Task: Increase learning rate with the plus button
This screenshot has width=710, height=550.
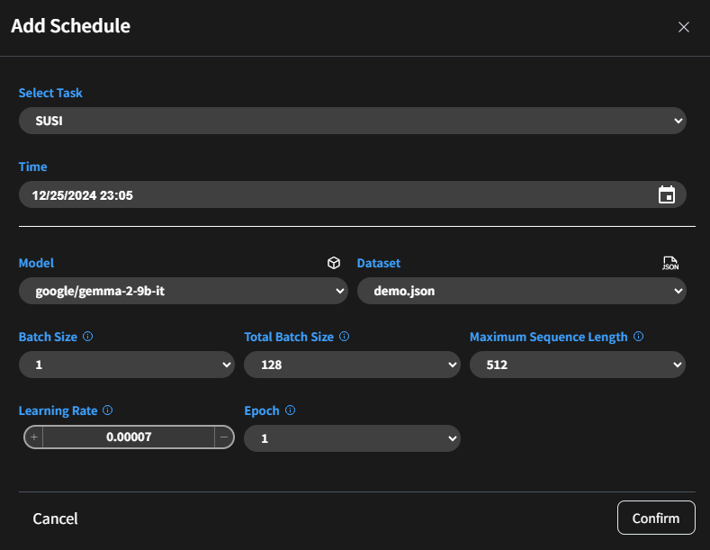Action: click(34, 437)
